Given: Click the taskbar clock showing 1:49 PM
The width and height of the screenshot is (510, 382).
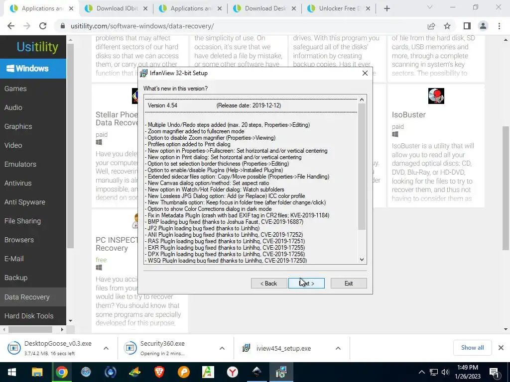Looking at the screenshot, I should 467,372.
